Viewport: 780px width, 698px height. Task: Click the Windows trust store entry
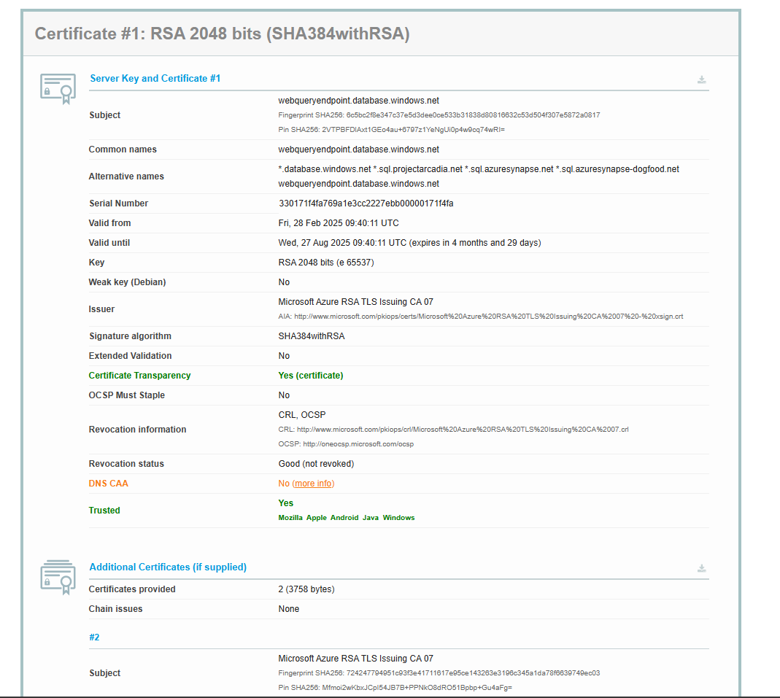pos(398,518)
